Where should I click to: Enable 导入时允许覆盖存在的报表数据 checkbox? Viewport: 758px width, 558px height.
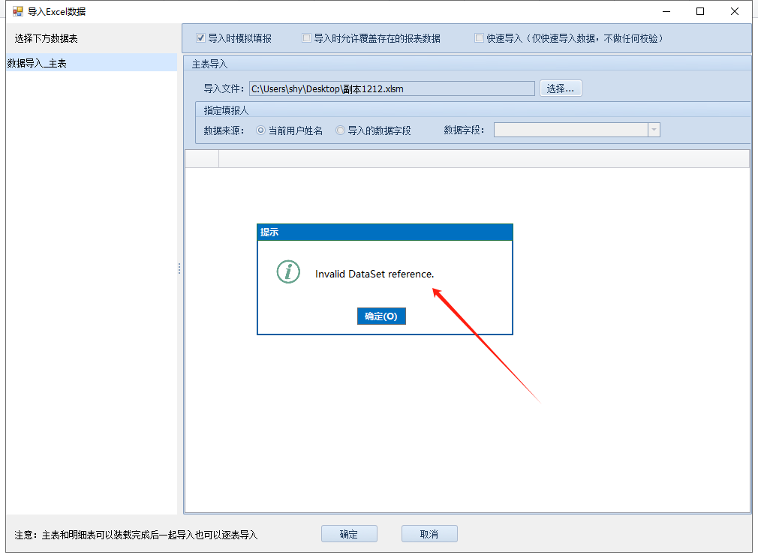coord(306,38)
